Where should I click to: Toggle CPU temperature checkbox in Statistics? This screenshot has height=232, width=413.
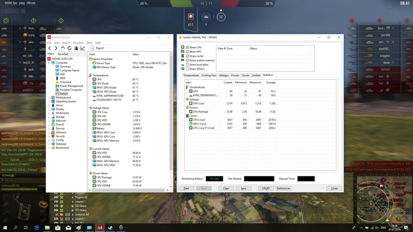[191, 91]
